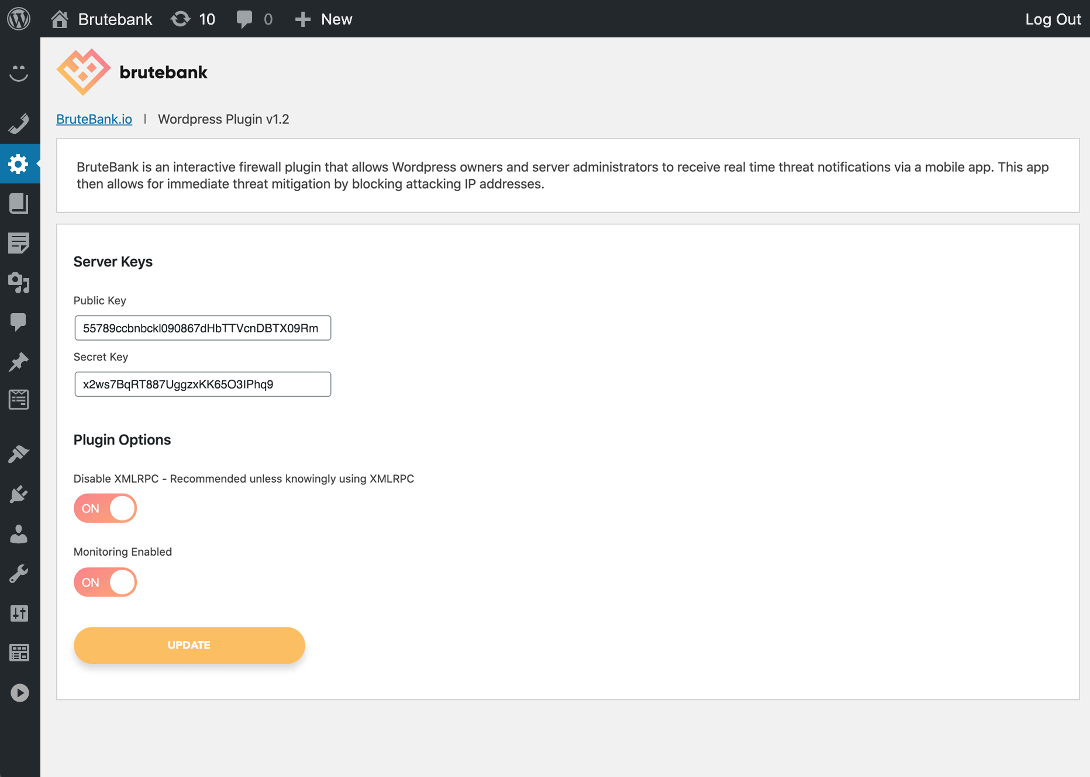Click the plus icon next to New
The width and height of the screenshot is (1090, 777).
302,19
